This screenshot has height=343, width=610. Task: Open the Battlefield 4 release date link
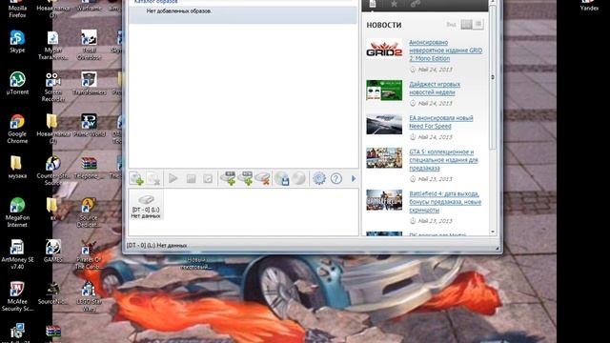coord(445,202)
